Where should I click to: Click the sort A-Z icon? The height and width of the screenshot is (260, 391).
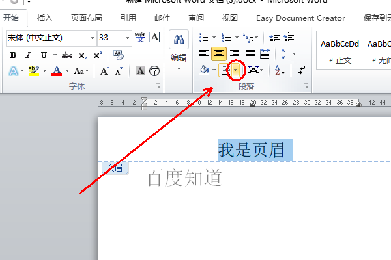click(280, 70)
